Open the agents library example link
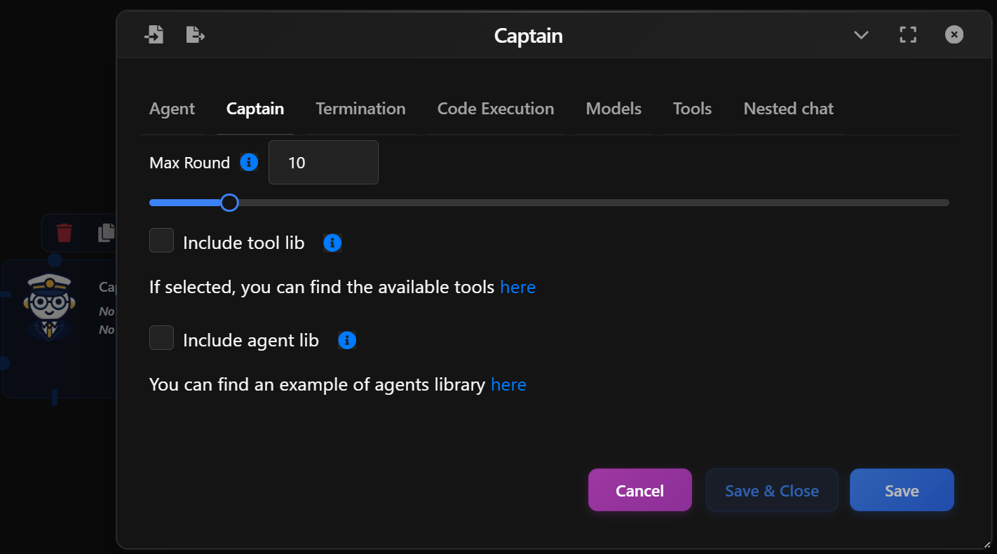 coord(508,384)
